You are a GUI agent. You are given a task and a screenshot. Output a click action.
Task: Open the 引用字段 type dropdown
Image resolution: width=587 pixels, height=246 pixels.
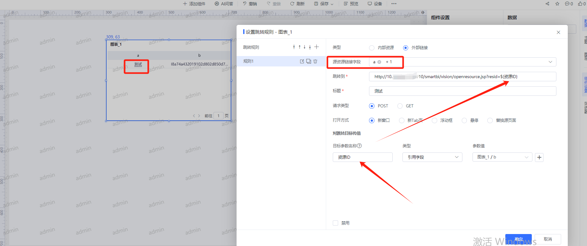click(432, 157)
